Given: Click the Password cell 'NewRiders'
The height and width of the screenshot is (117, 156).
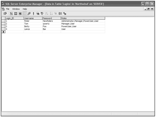Looking at the screenshot, I should [x=52, y=21].
